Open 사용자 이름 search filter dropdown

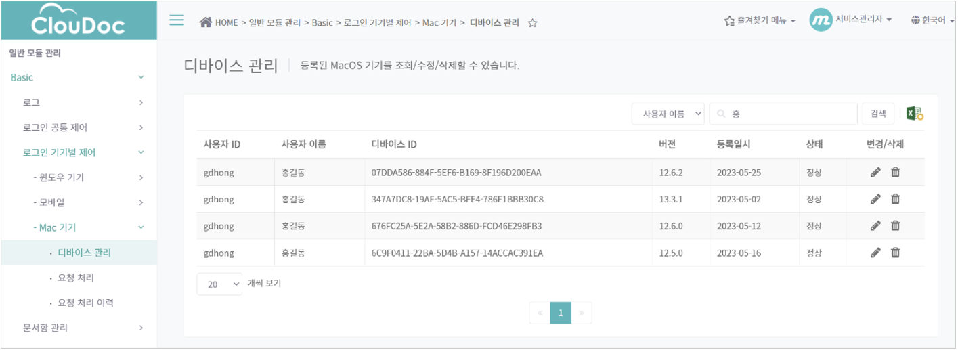click(x=668, y=114)
